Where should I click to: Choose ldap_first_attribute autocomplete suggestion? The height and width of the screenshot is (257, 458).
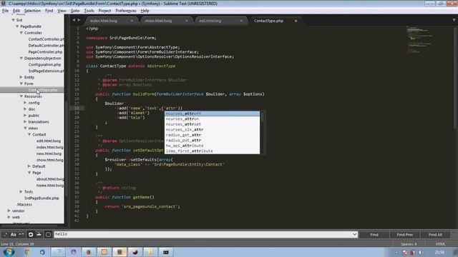(x=212, y=151)
